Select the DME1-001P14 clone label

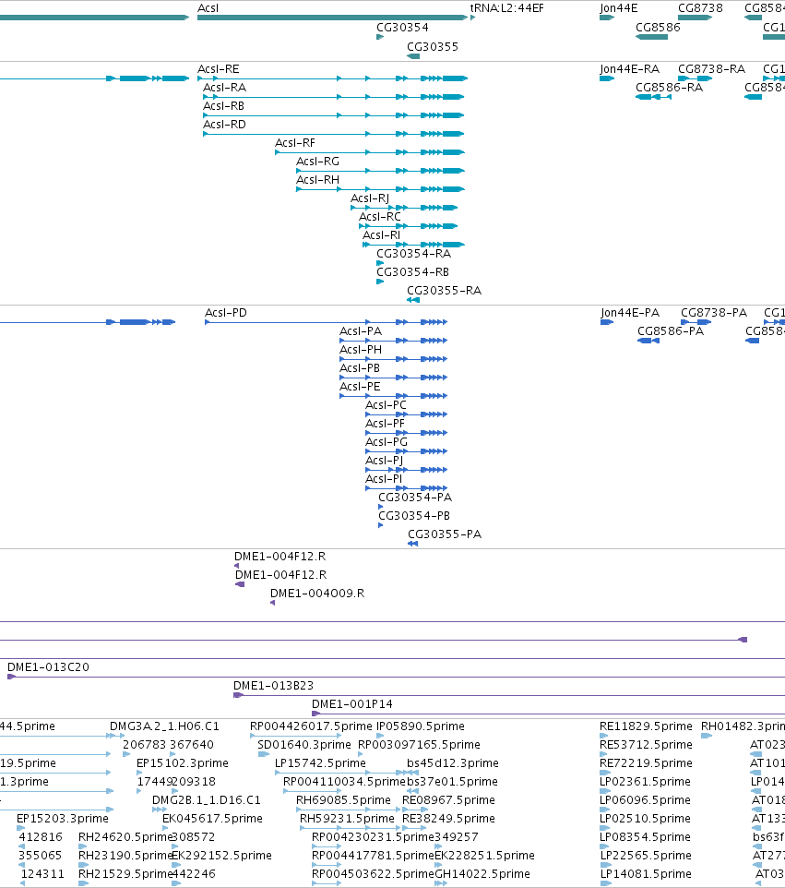point(352,704)
